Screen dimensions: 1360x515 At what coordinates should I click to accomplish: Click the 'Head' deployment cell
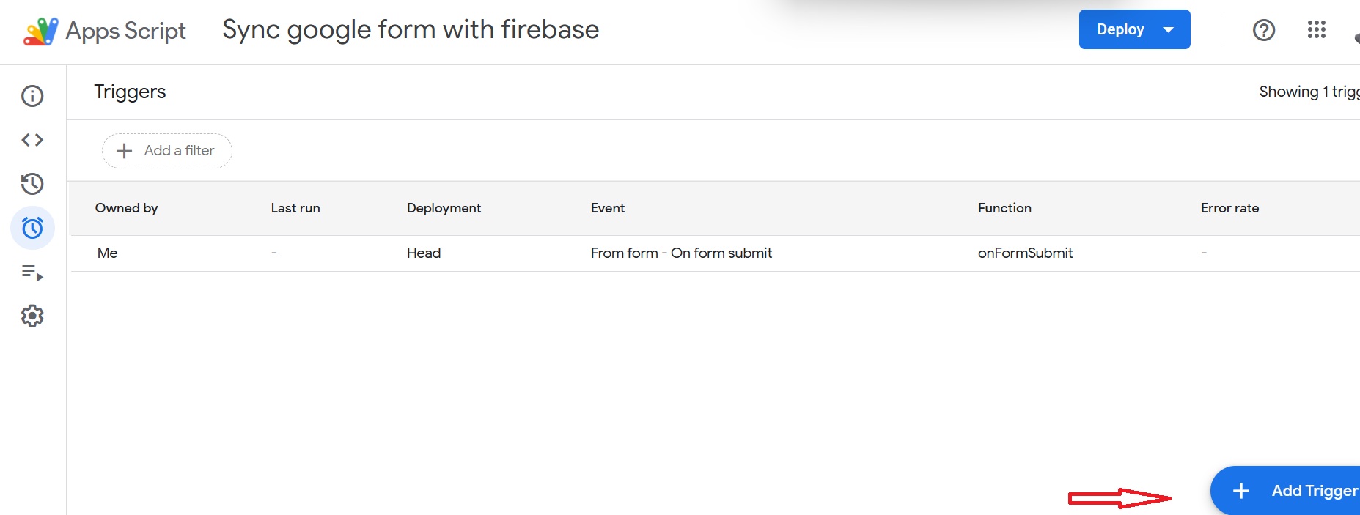(424, 253)
